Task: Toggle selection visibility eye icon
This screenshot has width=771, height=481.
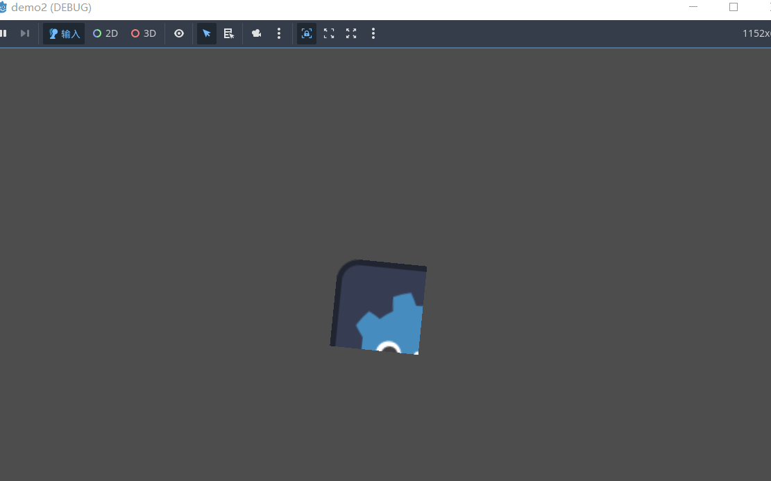Action: pyautogui.click(x=179, y=33)
